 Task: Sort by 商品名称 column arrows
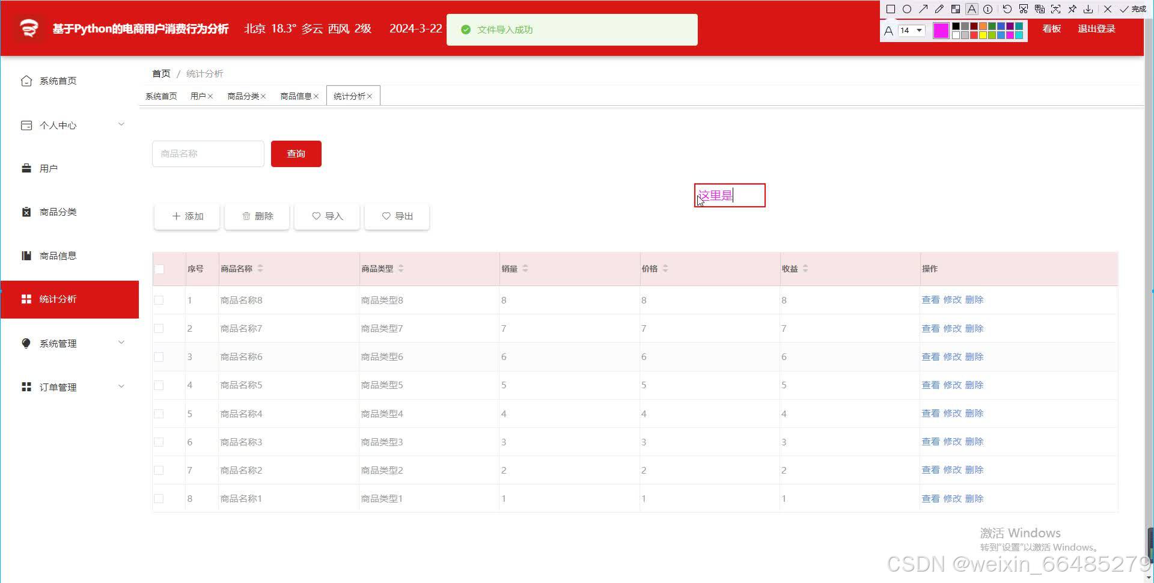260,269
